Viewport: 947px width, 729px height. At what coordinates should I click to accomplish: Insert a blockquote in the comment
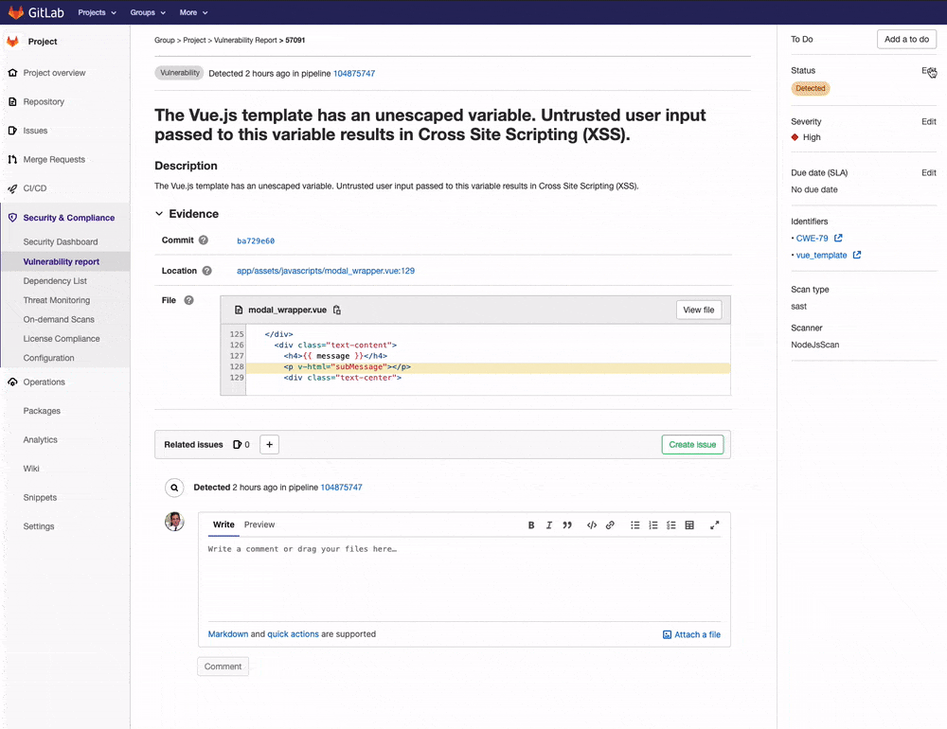568,525
